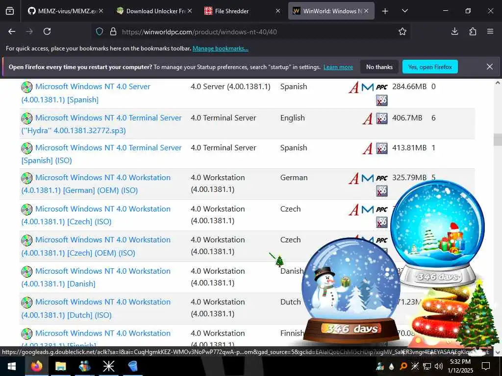Click the disc icon beside Workstation Dutch
Screen dimensions: 502x376
(x=27, y=303)
